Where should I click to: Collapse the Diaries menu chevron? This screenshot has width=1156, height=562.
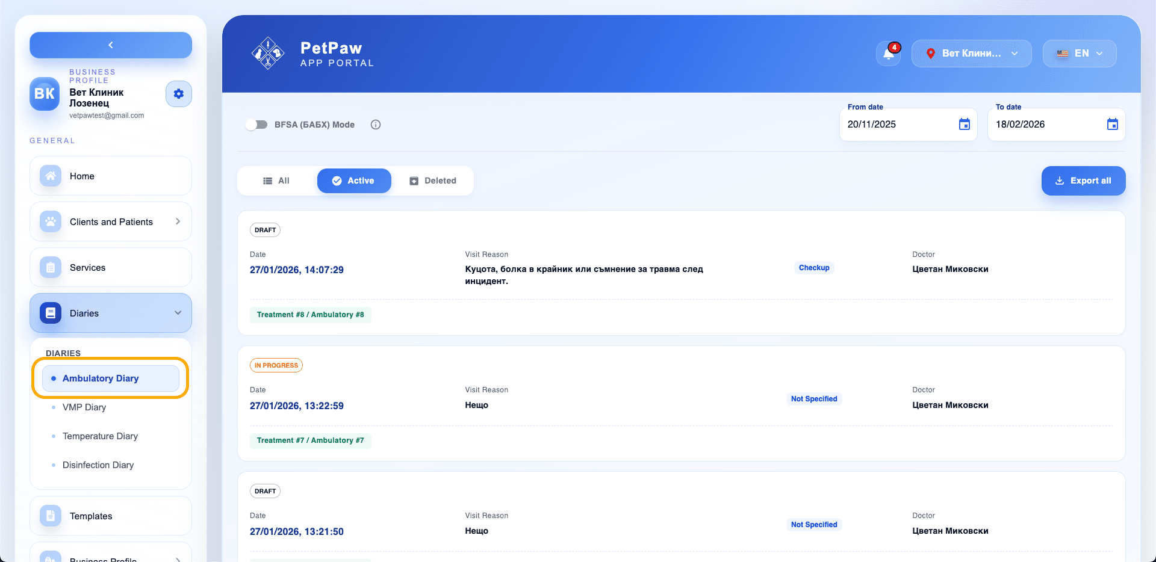coord(178,313)
